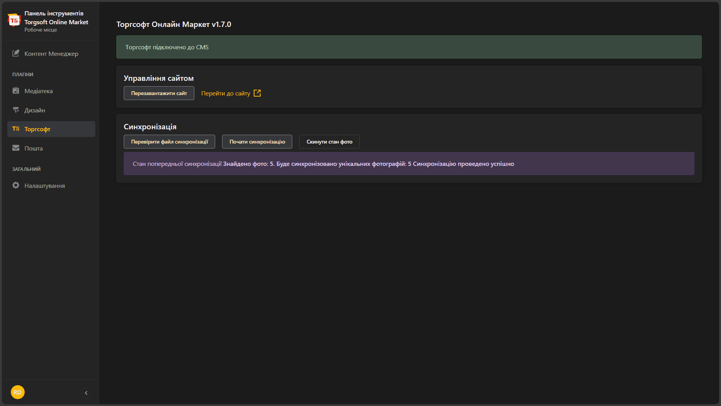Click the Налаштування gear icon

pos(16,185)
